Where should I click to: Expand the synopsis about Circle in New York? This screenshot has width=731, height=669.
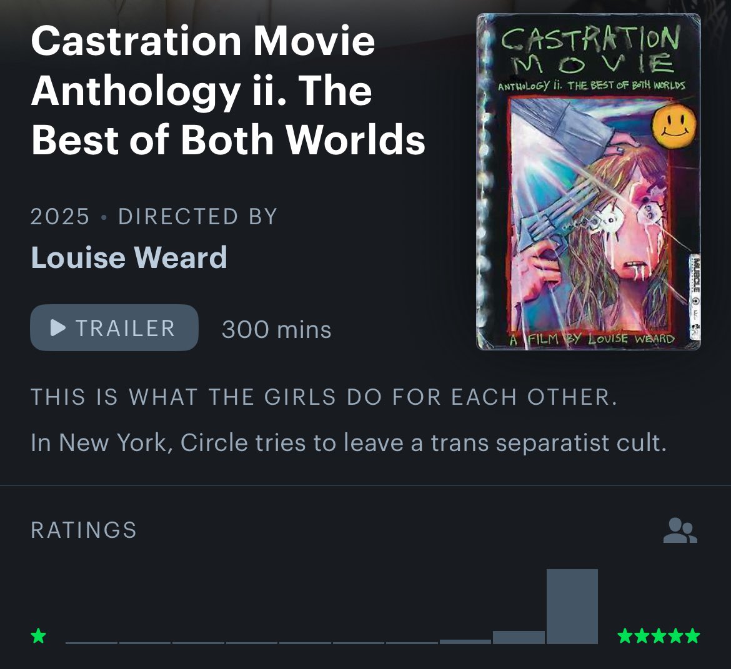[349, 442]
